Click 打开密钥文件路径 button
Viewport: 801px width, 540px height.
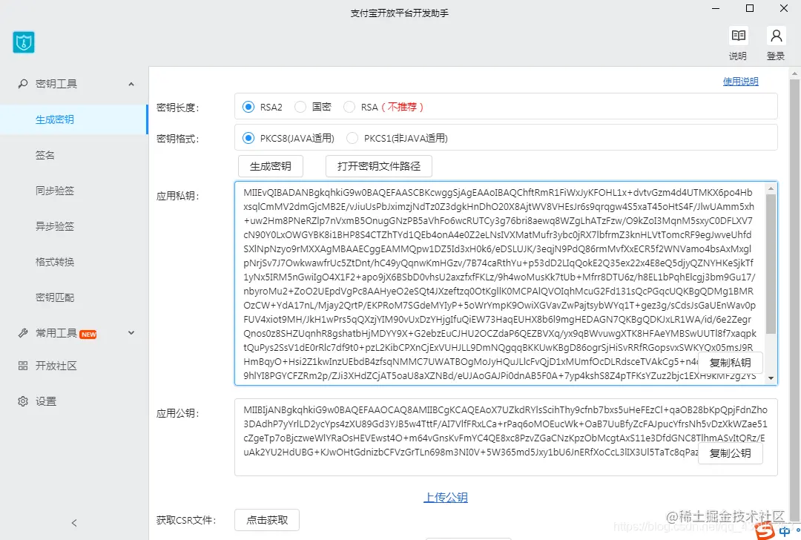[379, 166]
